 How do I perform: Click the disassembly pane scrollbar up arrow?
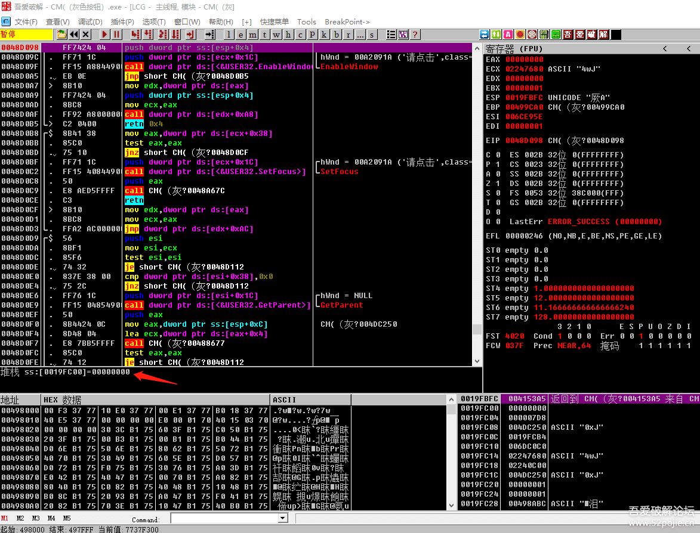tap(477, 48)
